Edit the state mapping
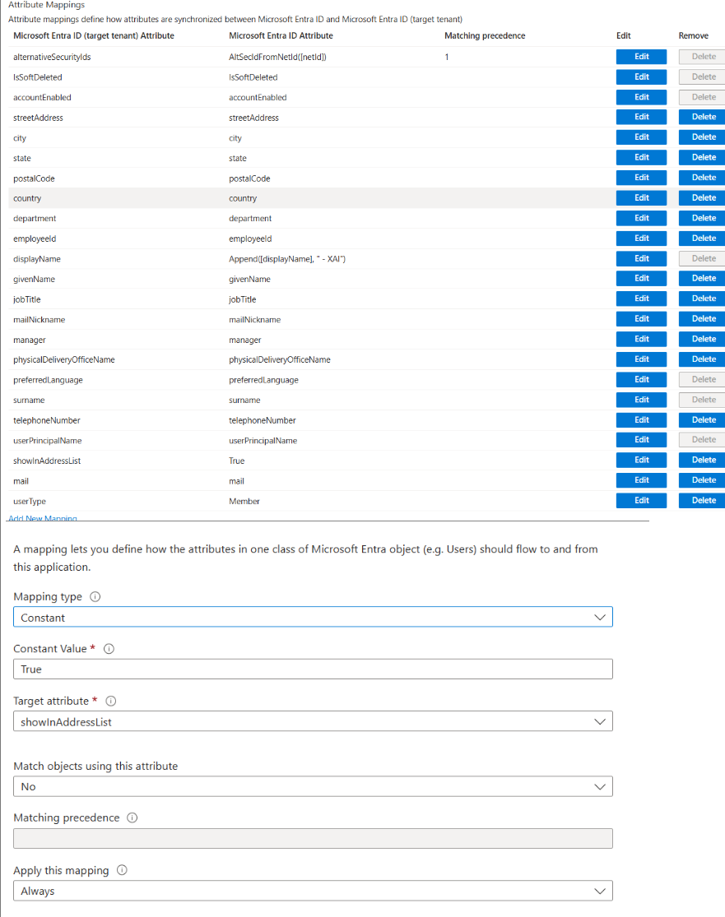The image size is (725, 917). (x=641, y=157)
